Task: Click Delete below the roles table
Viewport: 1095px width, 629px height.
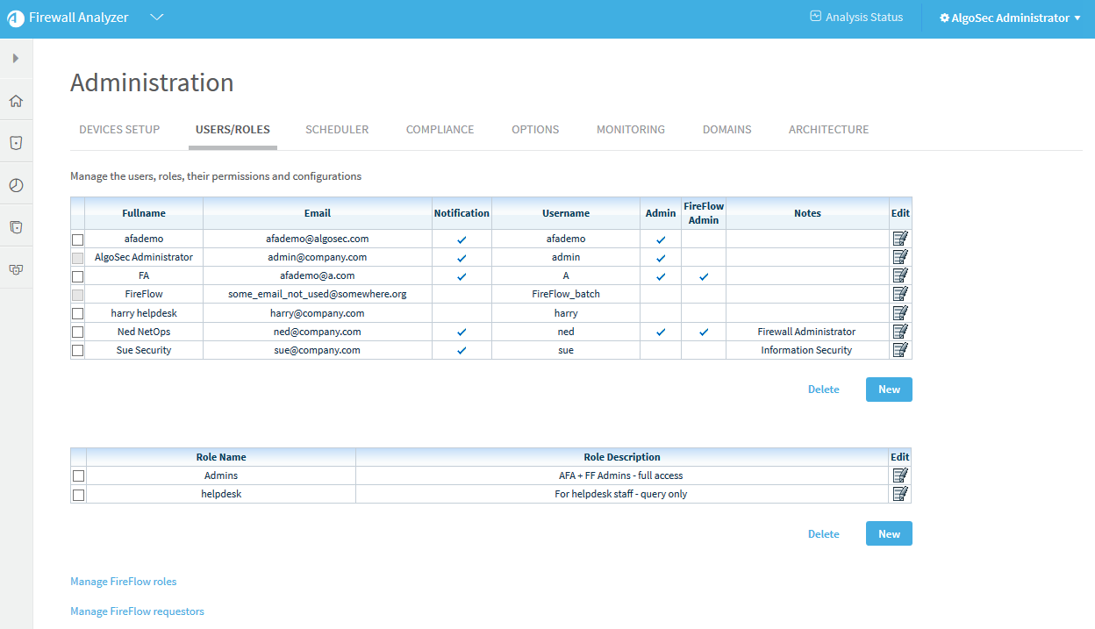Action: 823,533
